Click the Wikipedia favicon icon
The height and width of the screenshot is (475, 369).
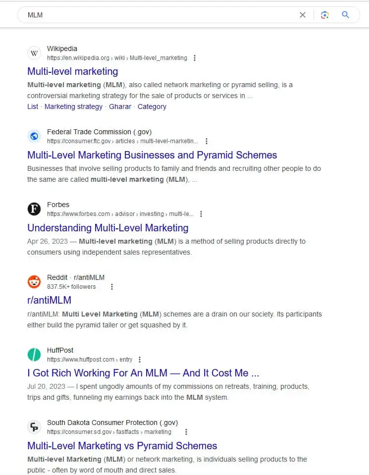point(34,53)
